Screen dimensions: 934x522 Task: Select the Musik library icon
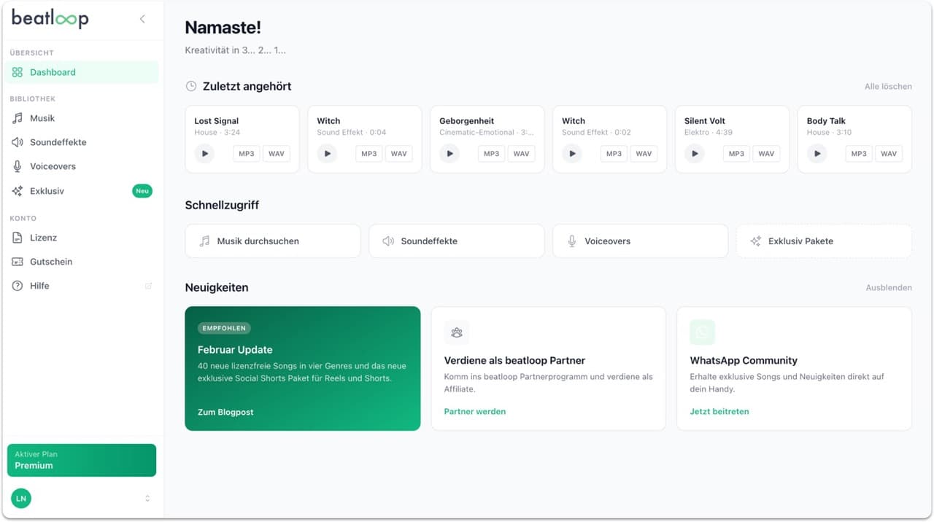pyautogui.click(x=16, y=117)
